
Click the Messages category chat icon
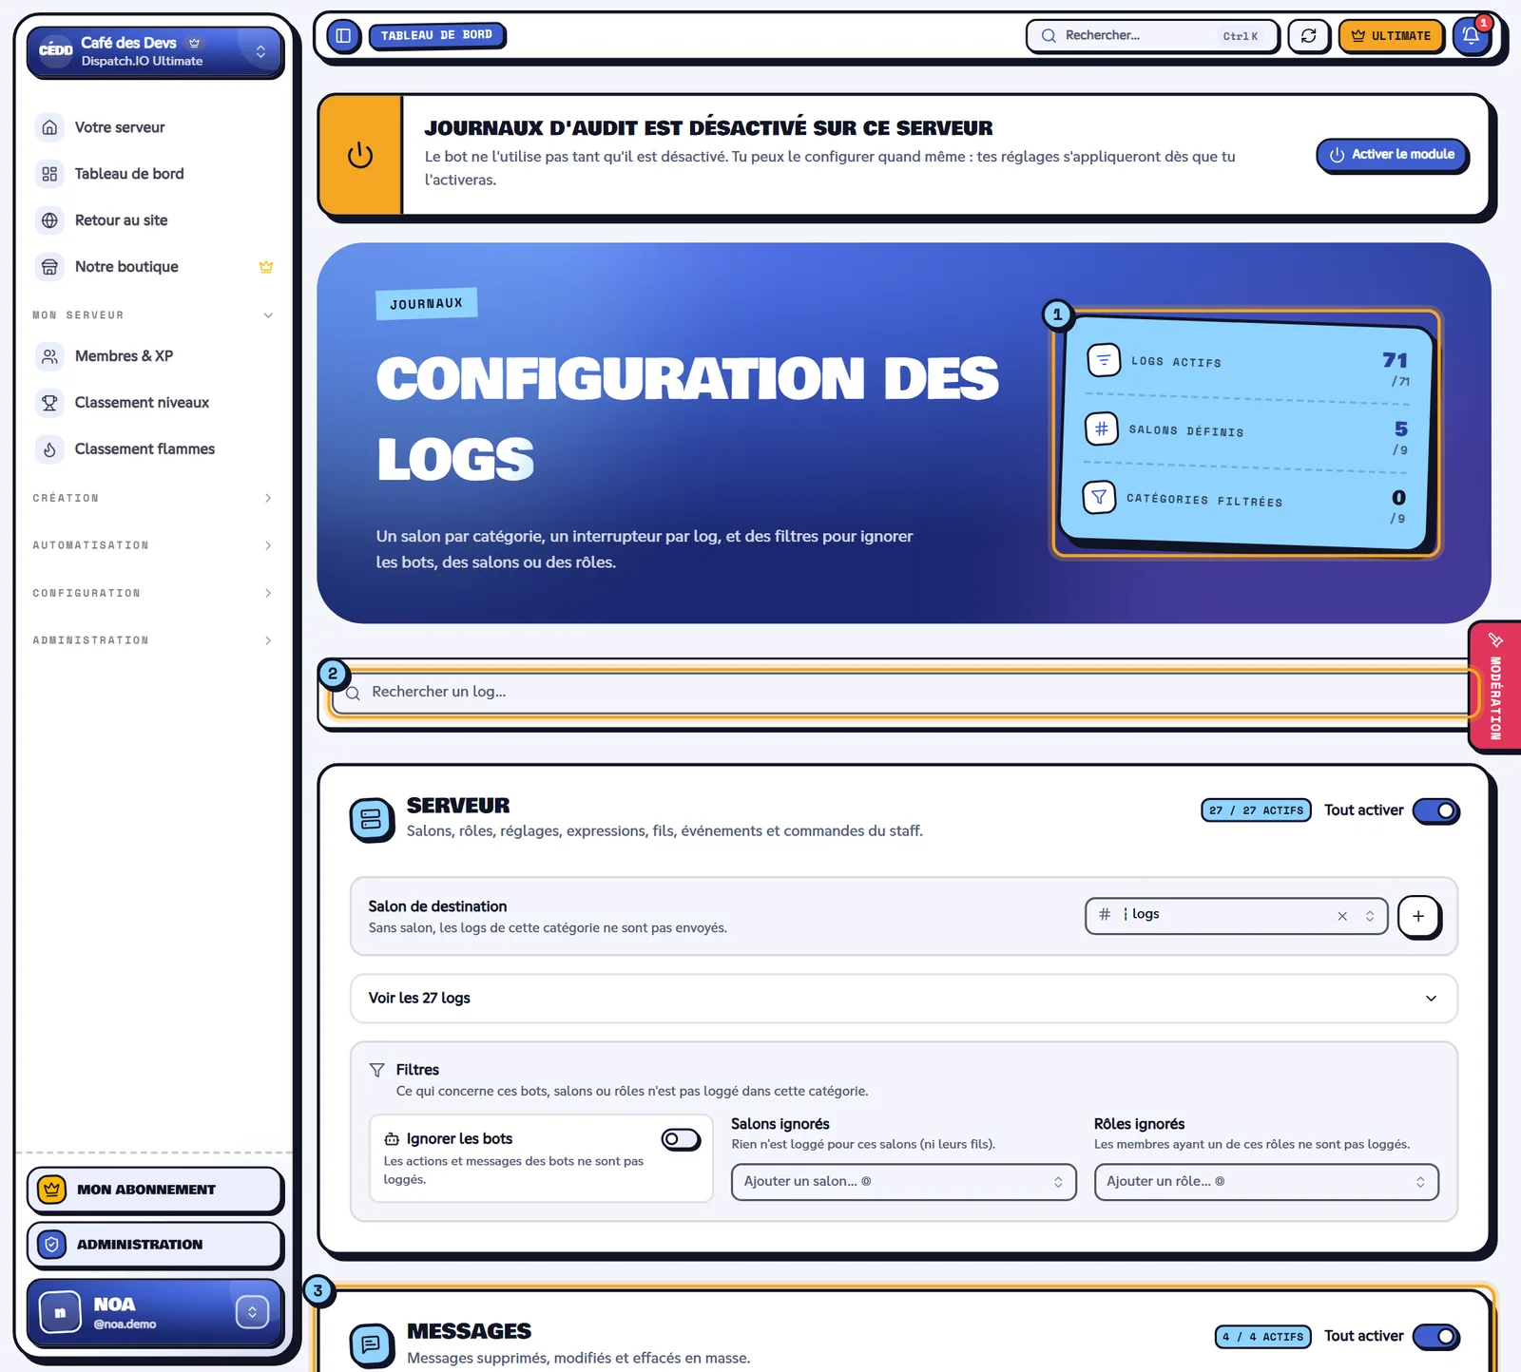point(372,1344)
